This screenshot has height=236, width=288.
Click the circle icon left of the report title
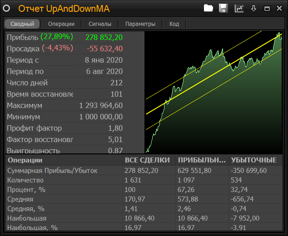click(8, 9)
